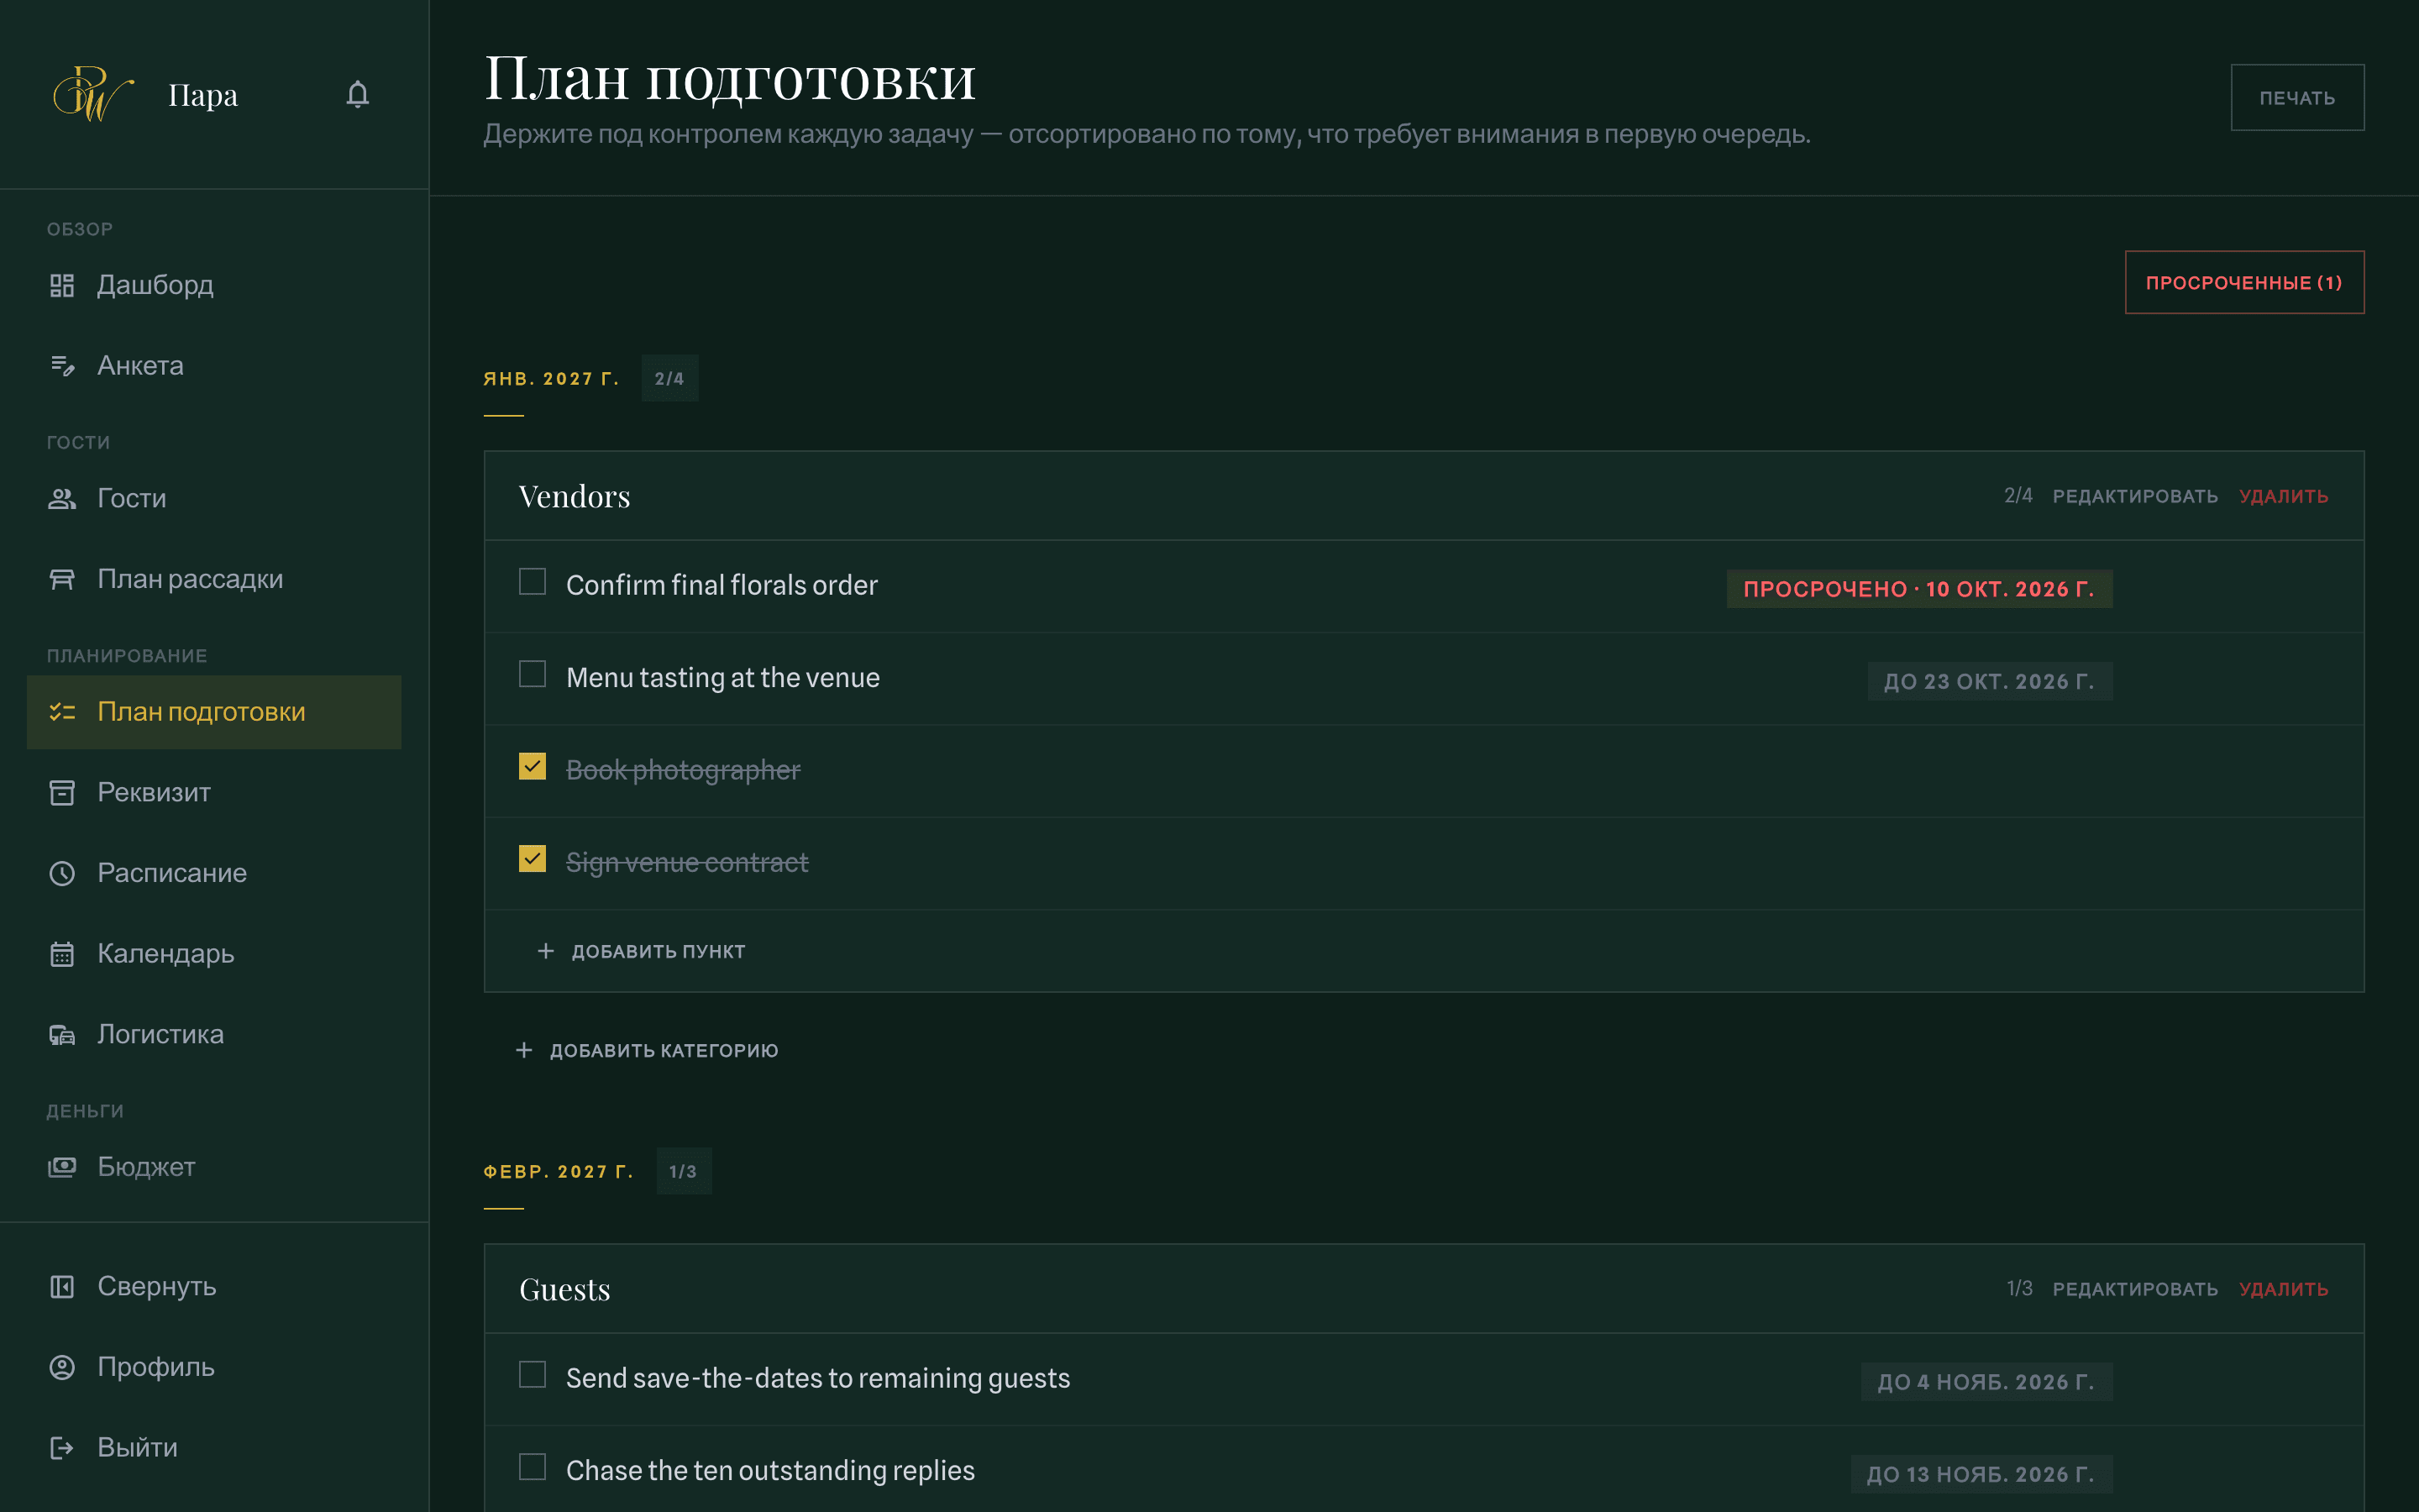Check Menu tasting at the venue

pyautogui.click(x=533, y=674)
